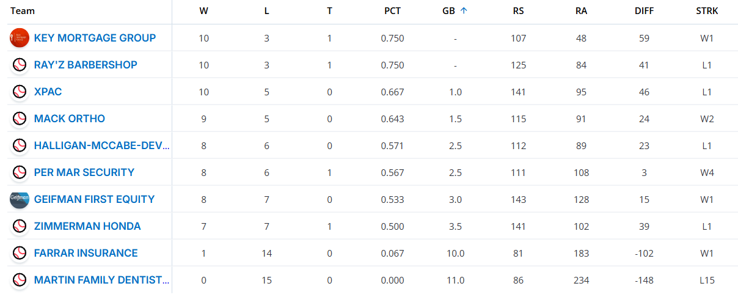
Task: Open the GEIFMAN FIRST EQUITY team link
Action: click(x=94, y=199)
